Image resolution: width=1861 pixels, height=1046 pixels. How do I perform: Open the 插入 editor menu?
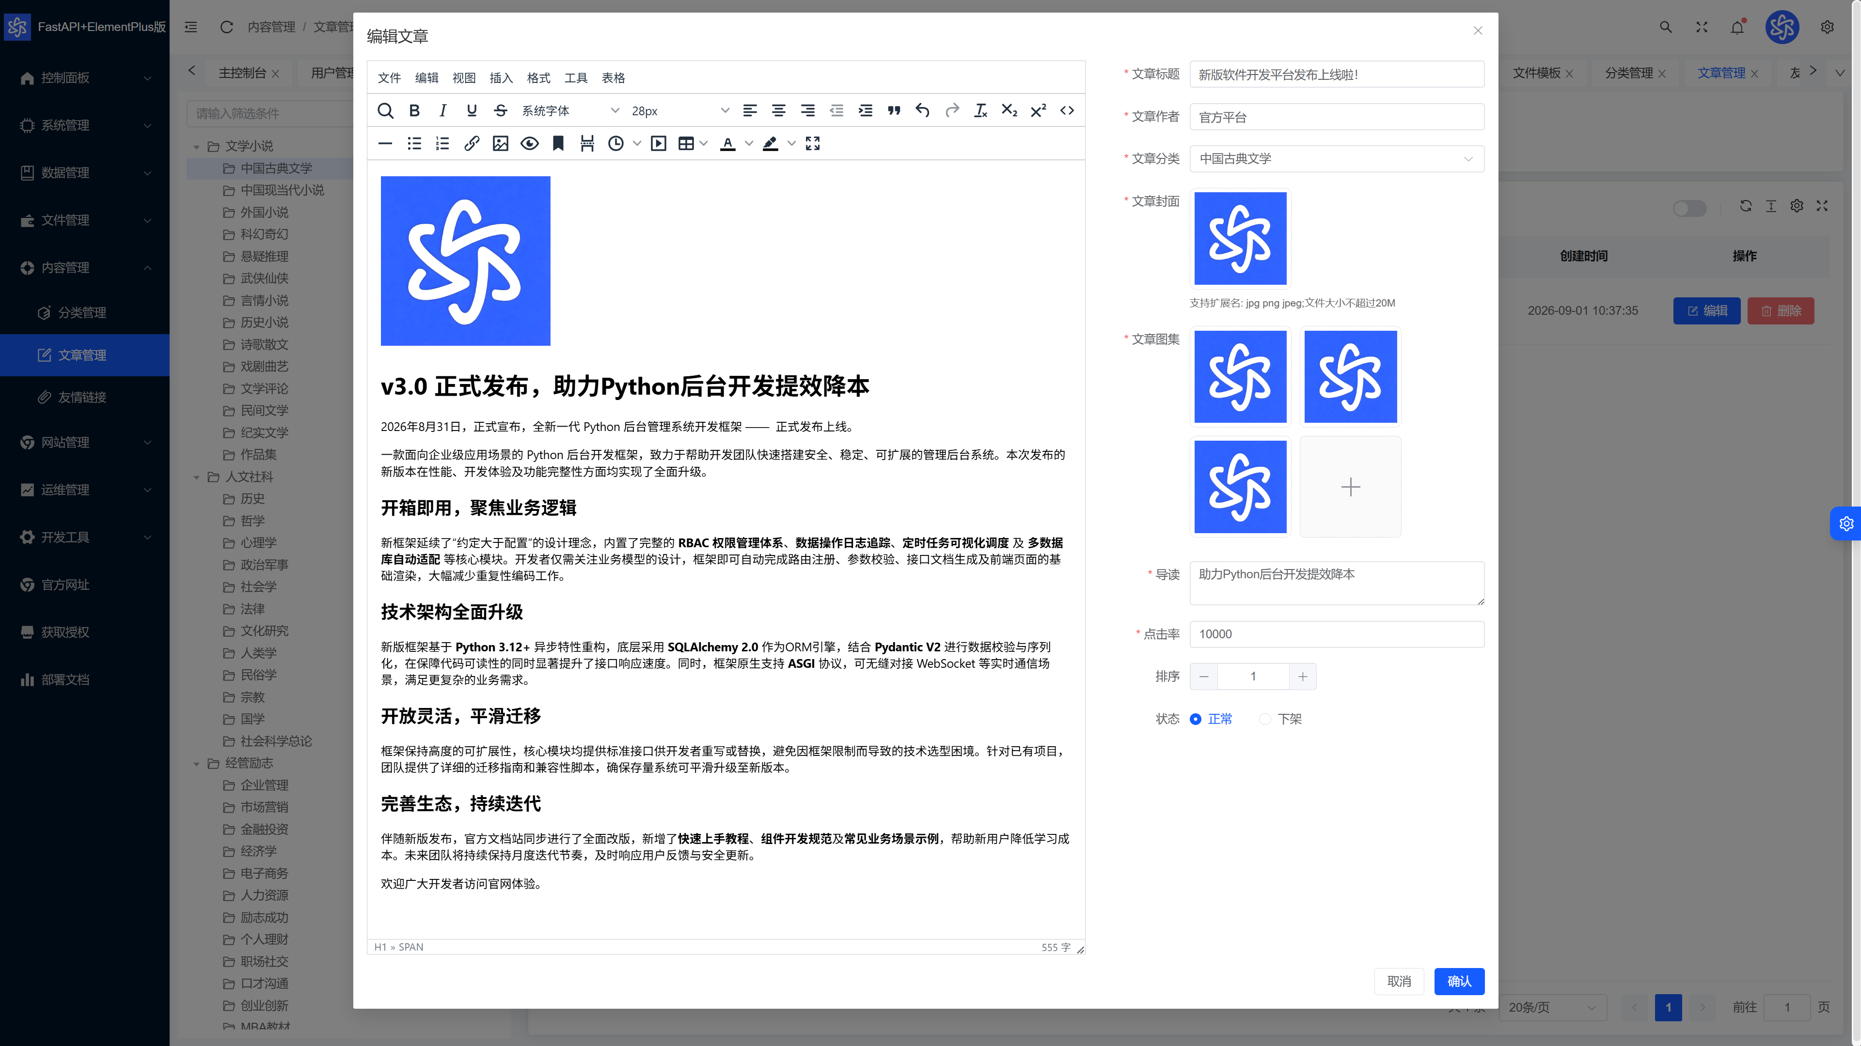coord(501,78)
